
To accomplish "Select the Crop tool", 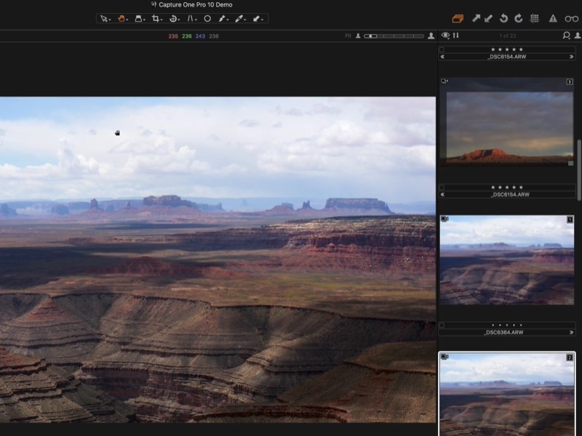I will point(155,20).
